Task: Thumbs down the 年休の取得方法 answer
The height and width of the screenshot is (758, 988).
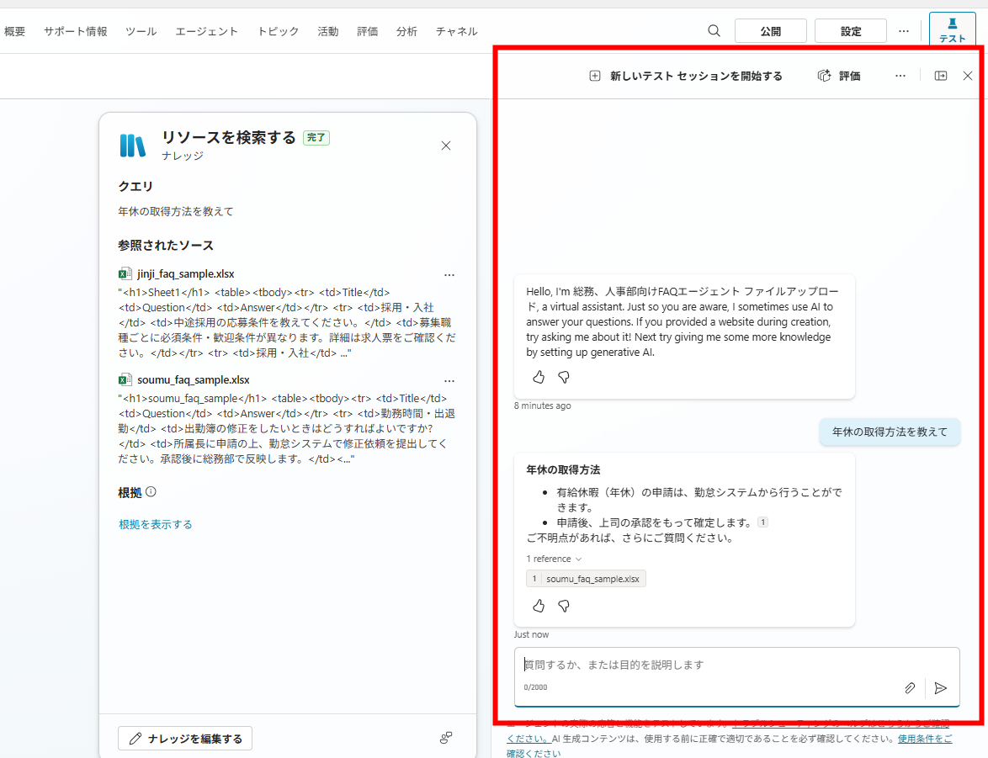Action: (x=564, y=606)
